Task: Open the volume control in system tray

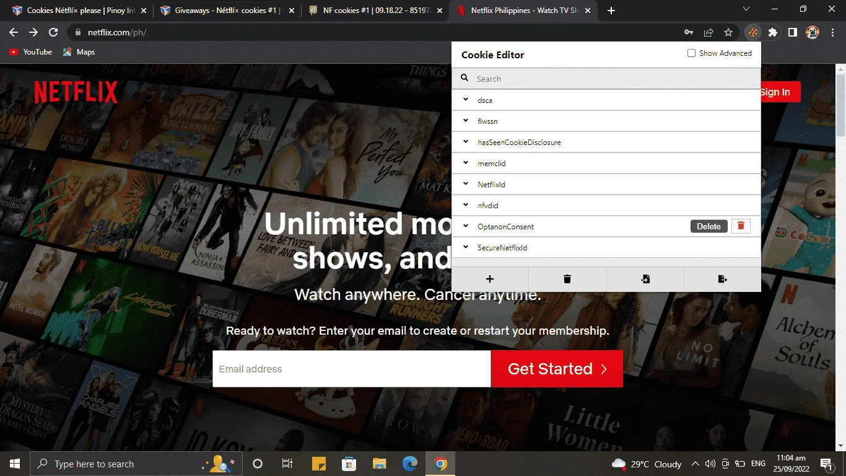Action: (710, 464)
